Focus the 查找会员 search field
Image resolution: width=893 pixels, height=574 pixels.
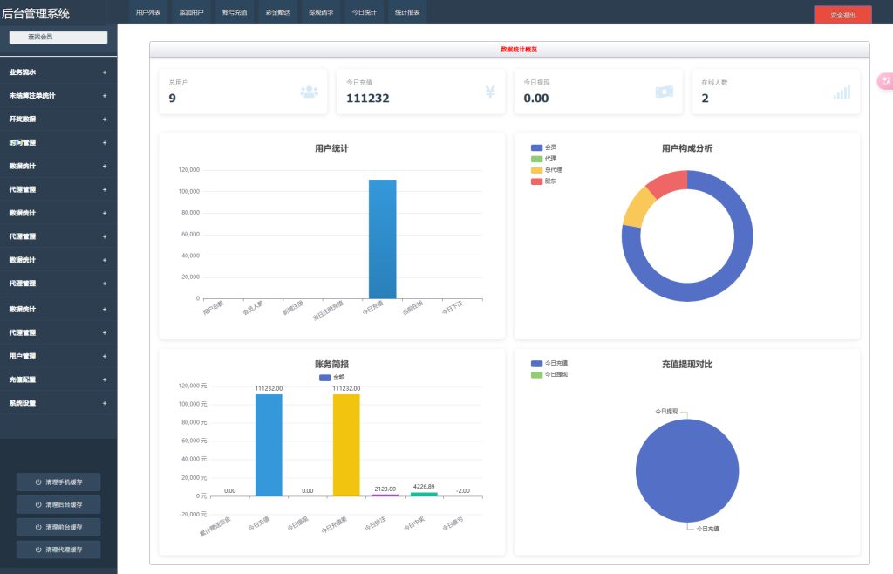pyautogui.click(x=58, y=38)
